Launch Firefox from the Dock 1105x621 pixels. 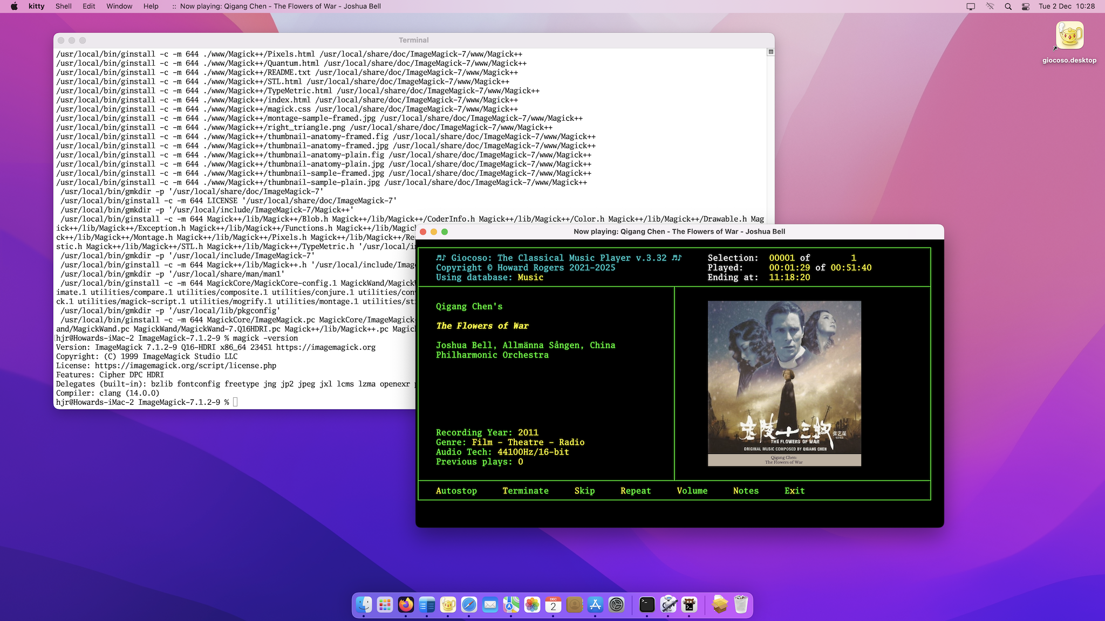pyautogui.click(x=406, y=605)
